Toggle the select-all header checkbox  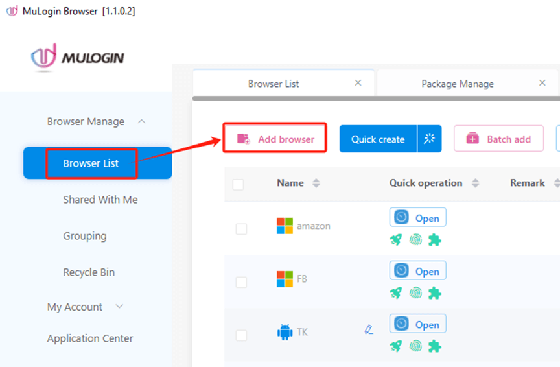tap(239, 185)
